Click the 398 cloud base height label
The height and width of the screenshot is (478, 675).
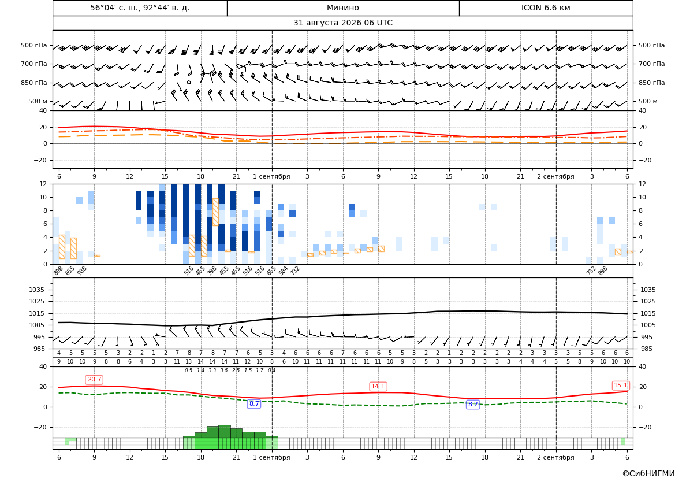[212, 271]
